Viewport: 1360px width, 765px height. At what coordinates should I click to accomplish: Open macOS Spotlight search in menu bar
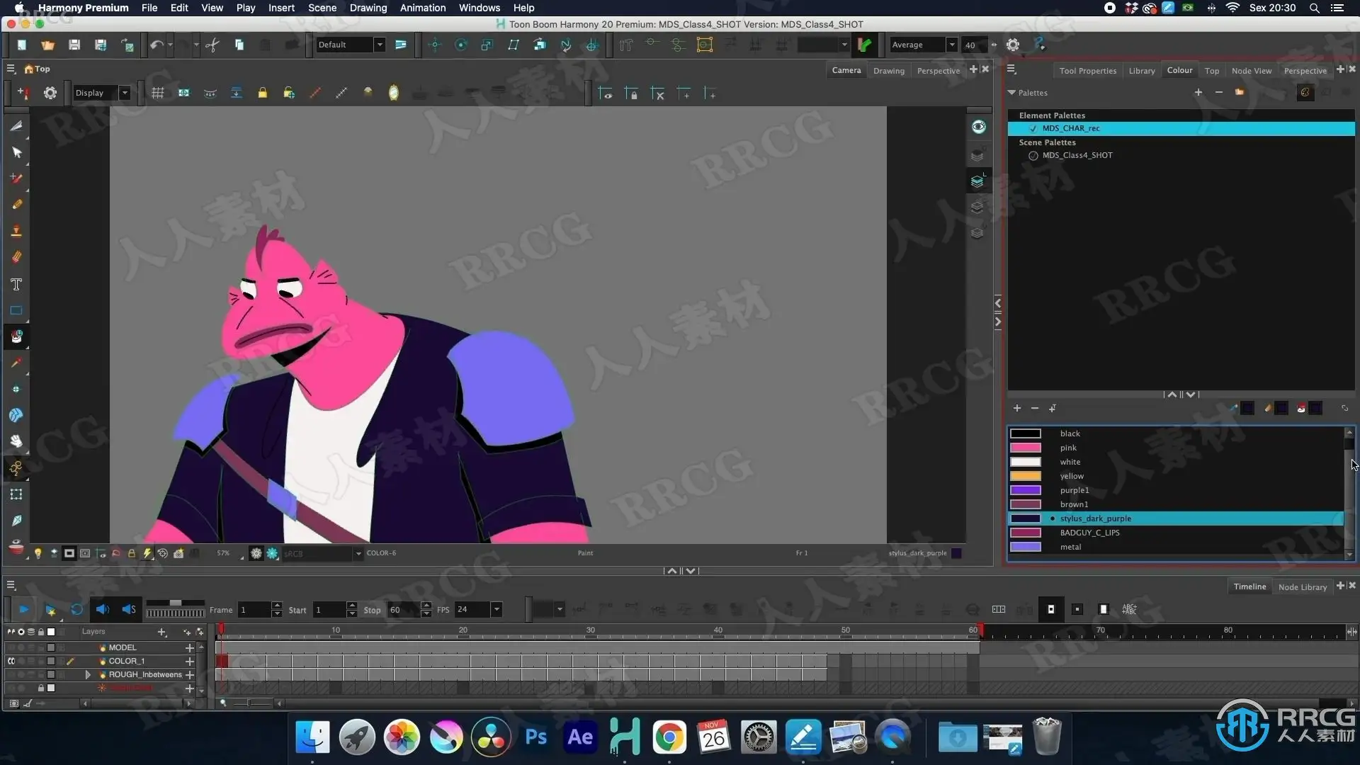[1314, 8]
